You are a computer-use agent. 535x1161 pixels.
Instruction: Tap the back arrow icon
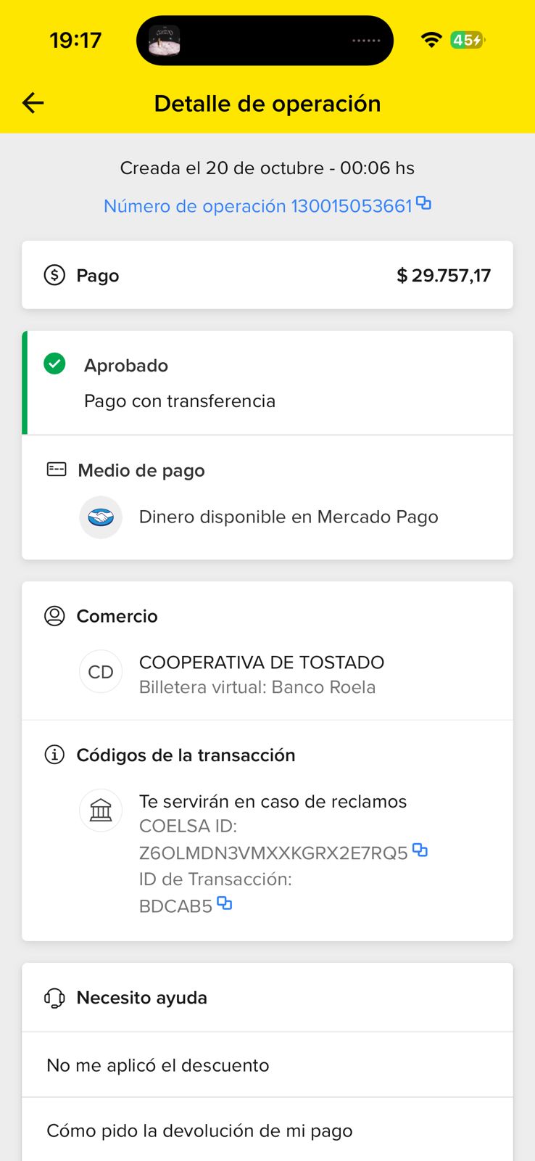[x=33, y=103]
